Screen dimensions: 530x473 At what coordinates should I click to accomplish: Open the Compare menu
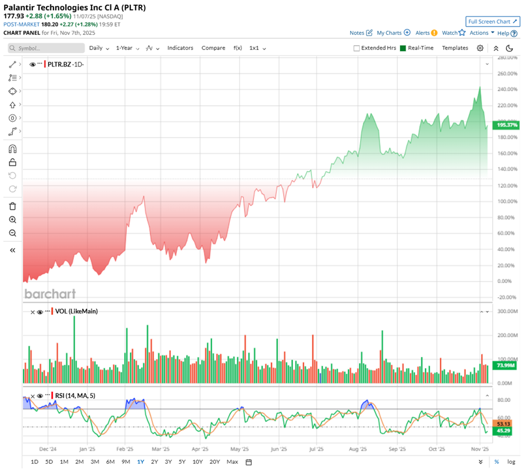(213, 48)
